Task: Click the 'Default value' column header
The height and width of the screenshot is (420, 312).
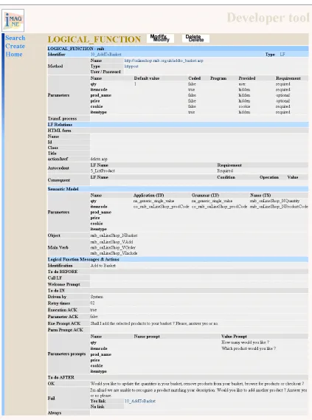Action: point(147,78)
